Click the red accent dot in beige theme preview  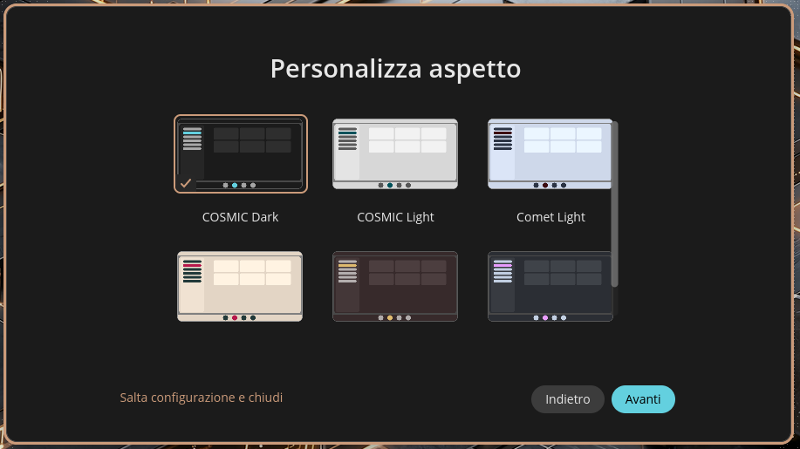[235, 318]
